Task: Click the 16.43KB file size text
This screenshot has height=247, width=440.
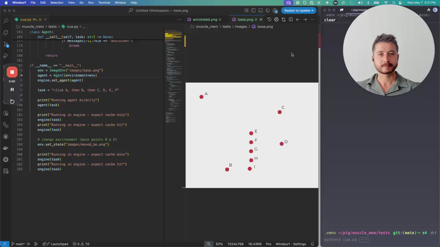Action: coord(255,244)
